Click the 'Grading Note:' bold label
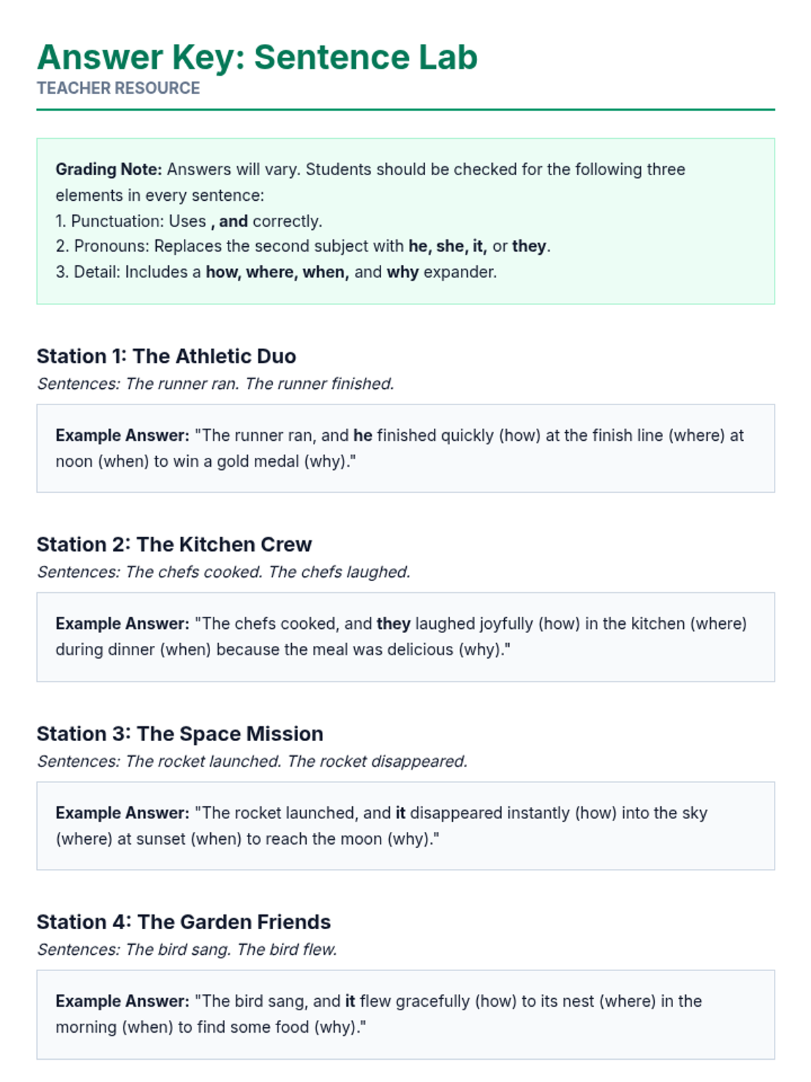811x1082 pixels. [108, 169]
